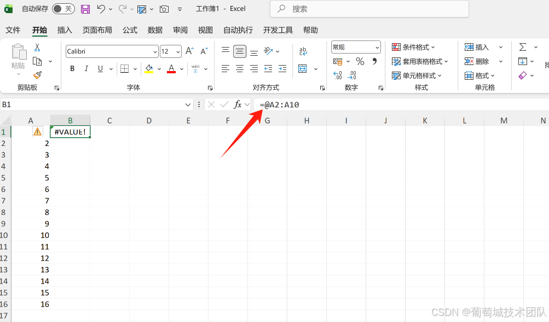Undo the last action
The width and height of the screenshot is (549, 322).
[x=101, y=9]
